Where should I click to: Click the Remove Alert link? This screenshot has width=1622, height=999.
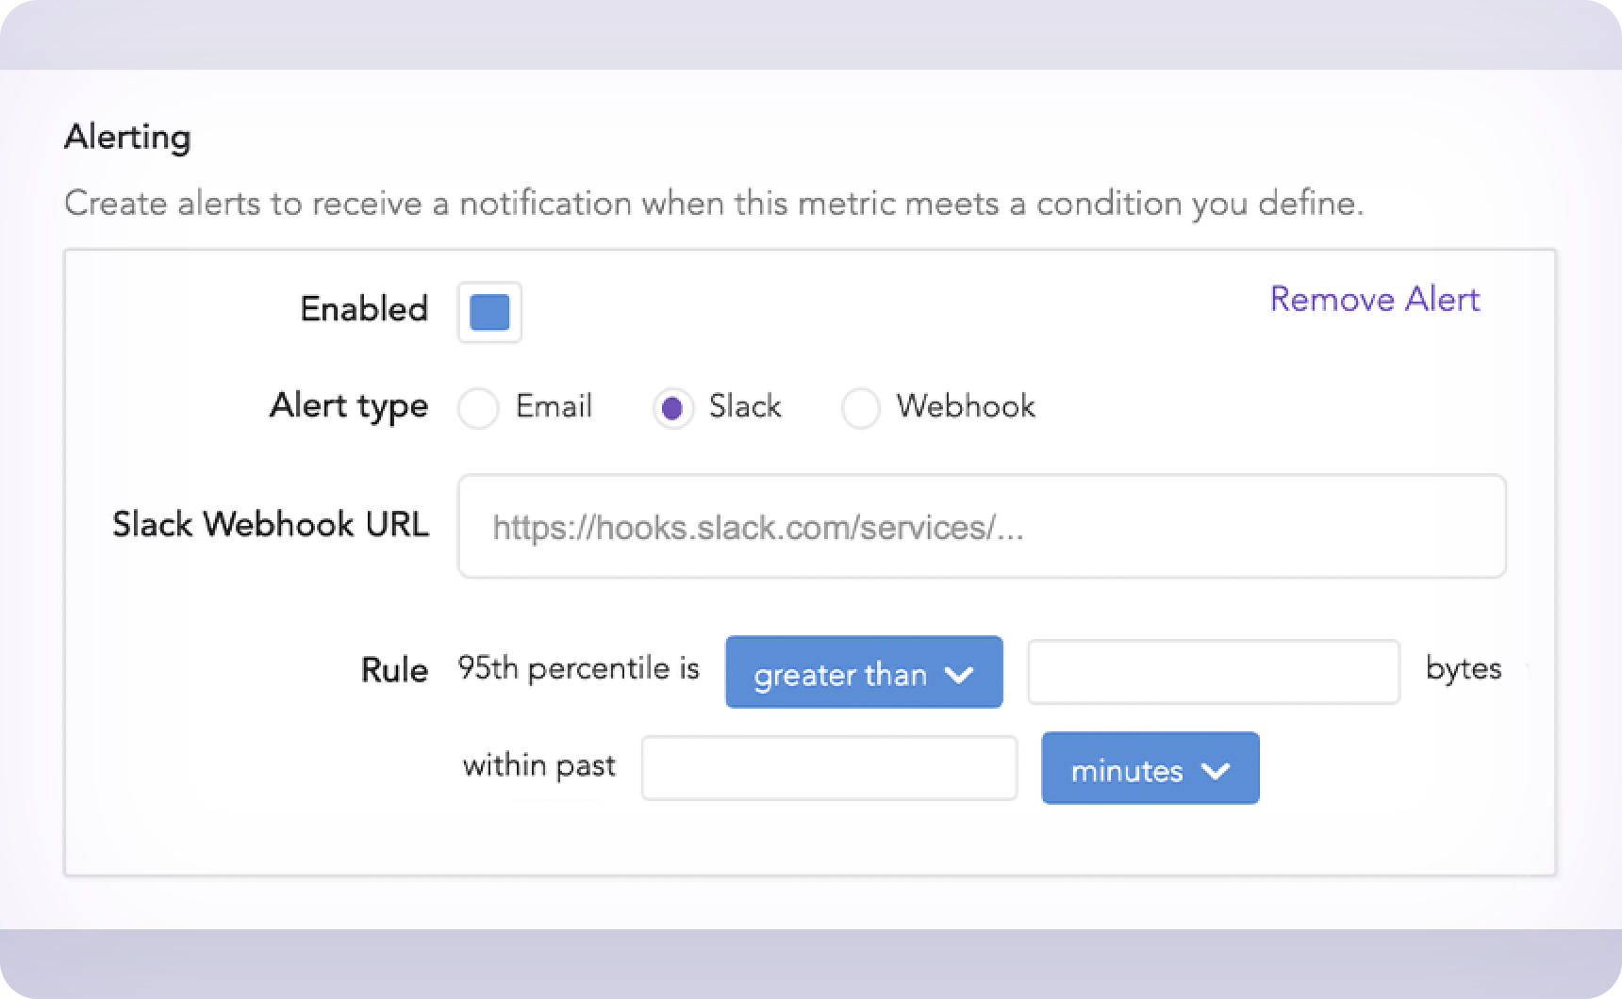click(1374, 300)
